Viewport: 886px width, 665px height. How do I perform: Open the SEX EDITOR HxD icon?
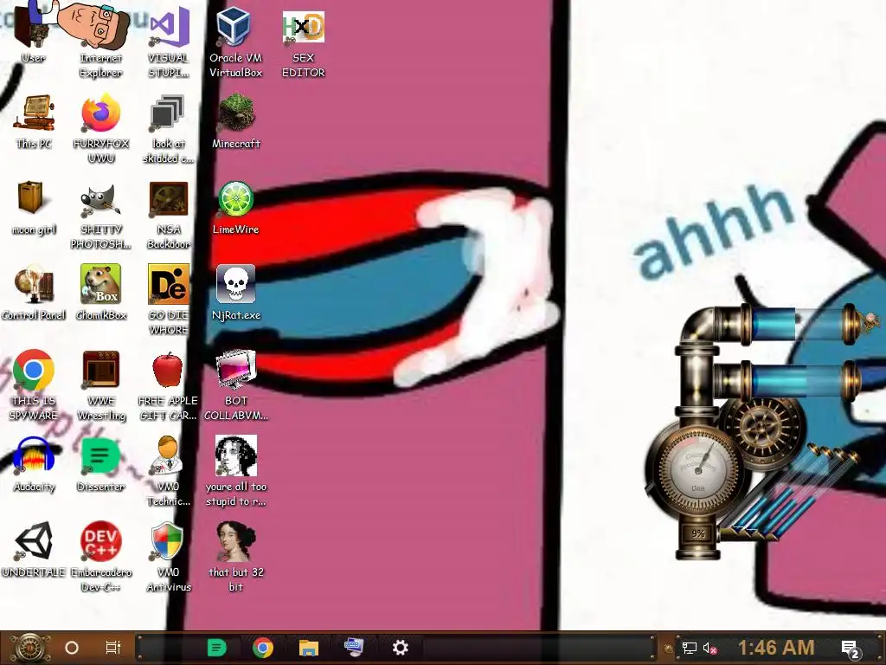pos(304,42)
